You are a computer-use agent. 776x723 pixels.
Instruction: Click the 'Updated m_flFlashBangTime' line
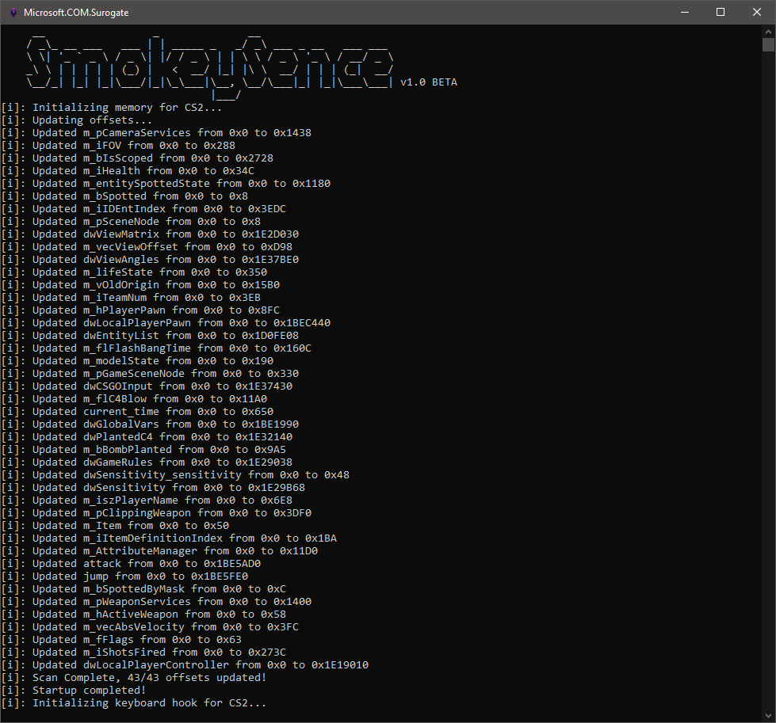click(156, 348)
